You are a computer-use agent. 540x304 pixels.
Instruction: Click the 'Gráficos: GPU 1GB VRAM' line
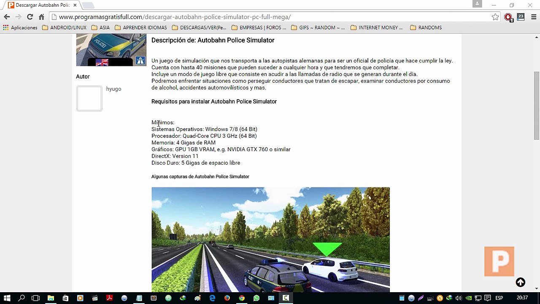[221, 149]
